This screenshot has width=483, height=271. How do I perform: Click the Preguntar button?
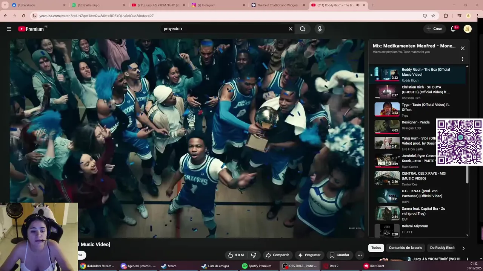309,255
